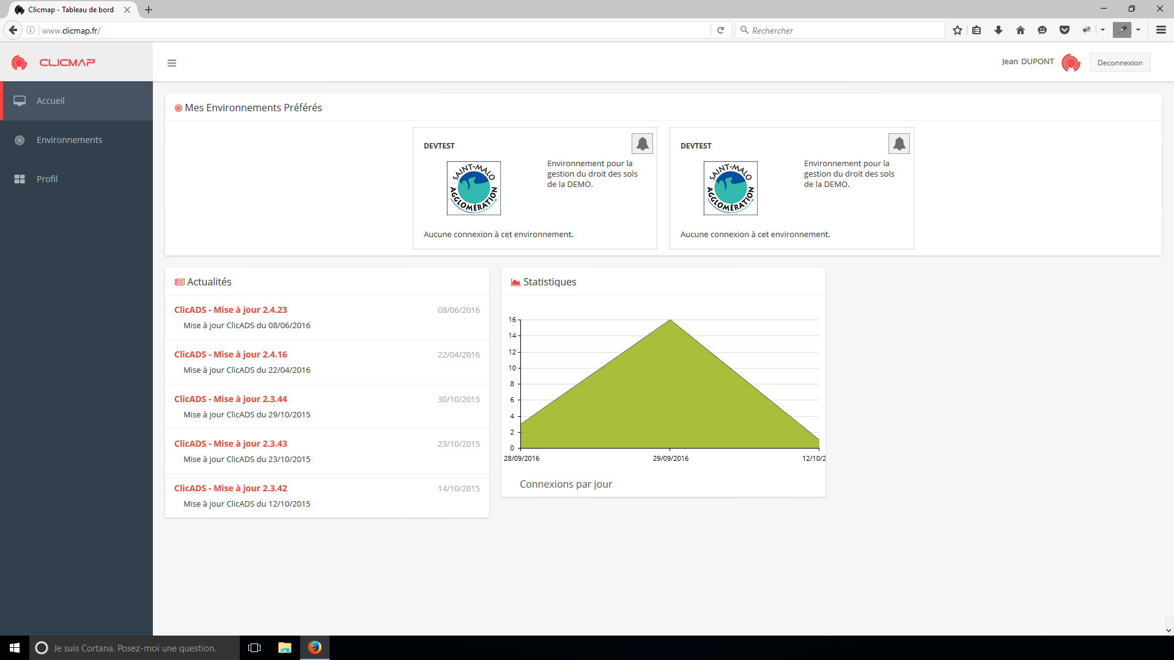Click the bell icon on the first DEVTEST card

642,144
